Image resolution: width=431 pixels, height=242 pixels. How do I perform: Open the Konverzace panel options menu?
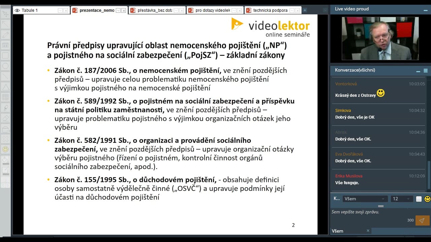[426, 71]
